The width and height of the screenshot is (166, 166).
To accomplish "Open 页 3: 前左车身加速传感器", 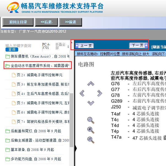I will tap(40, 85).
